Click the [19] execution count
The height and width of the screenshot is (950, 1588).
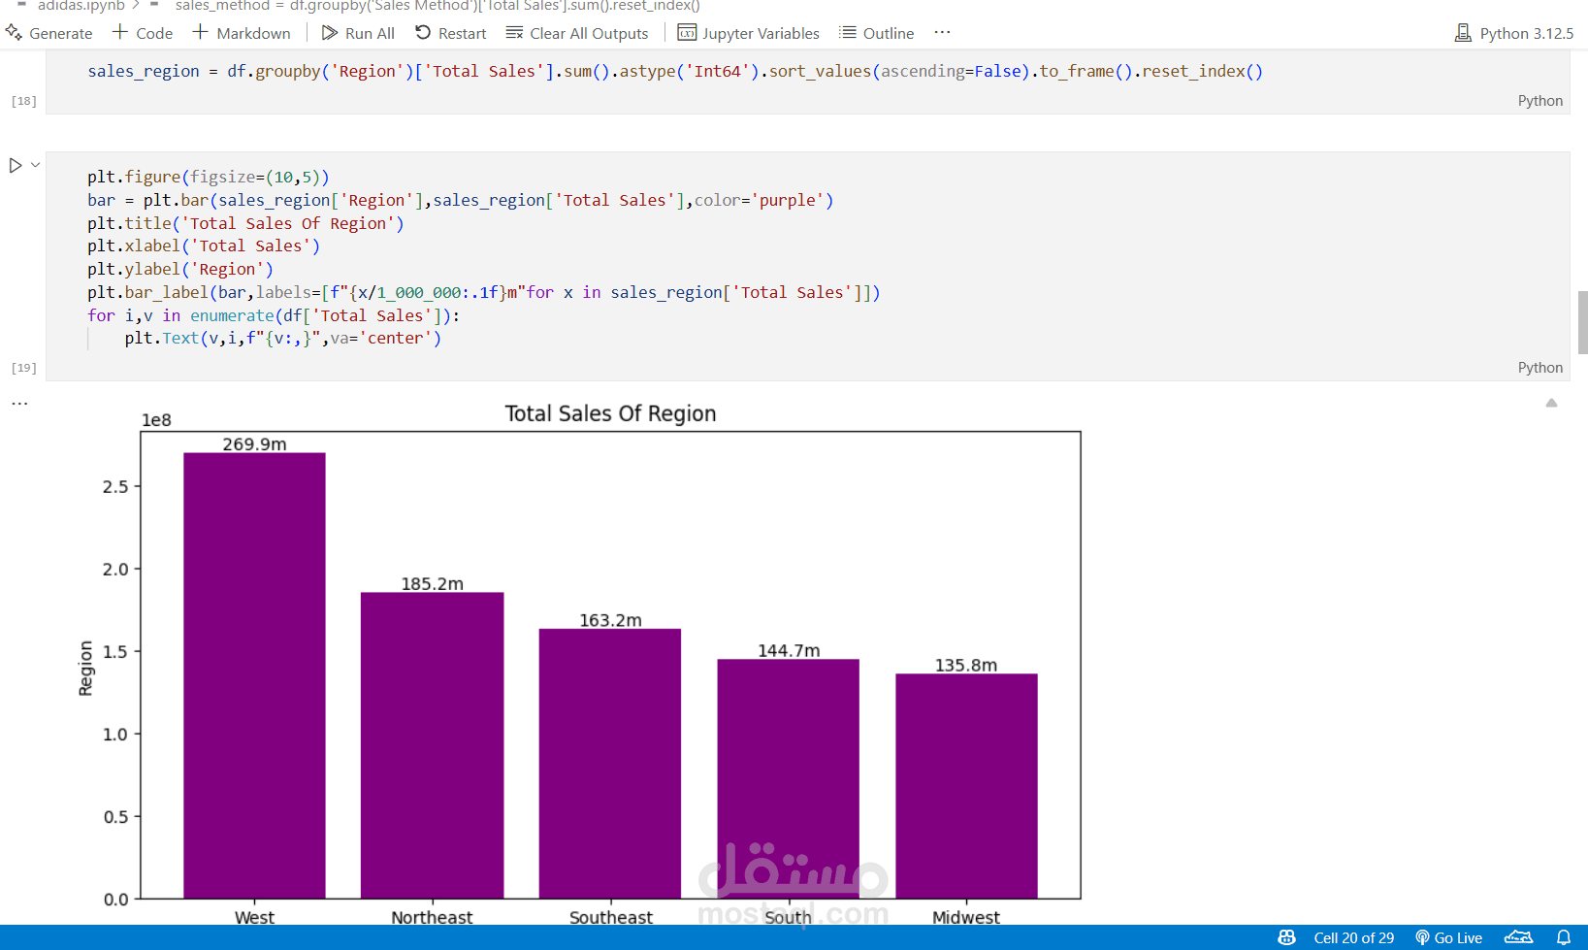click(x=23, y=368)
